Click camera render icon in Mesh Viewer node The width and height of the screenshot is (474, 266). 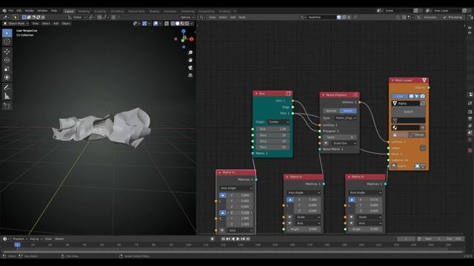[423, 96]
